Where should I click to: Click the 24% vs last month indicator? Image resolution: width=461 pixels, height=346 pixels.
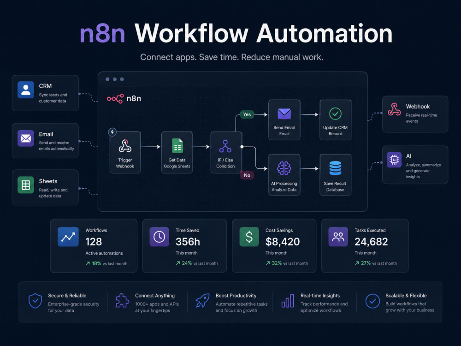[197, 263]
